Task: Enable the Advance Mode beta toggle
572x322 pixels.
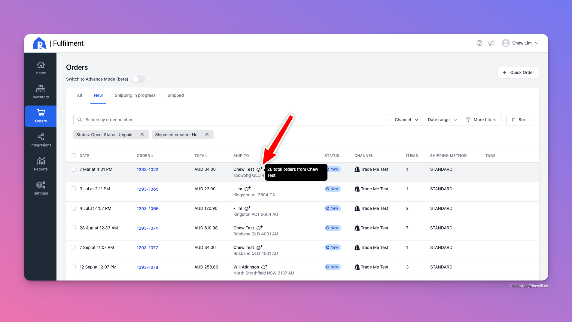Action: point(138,79)
